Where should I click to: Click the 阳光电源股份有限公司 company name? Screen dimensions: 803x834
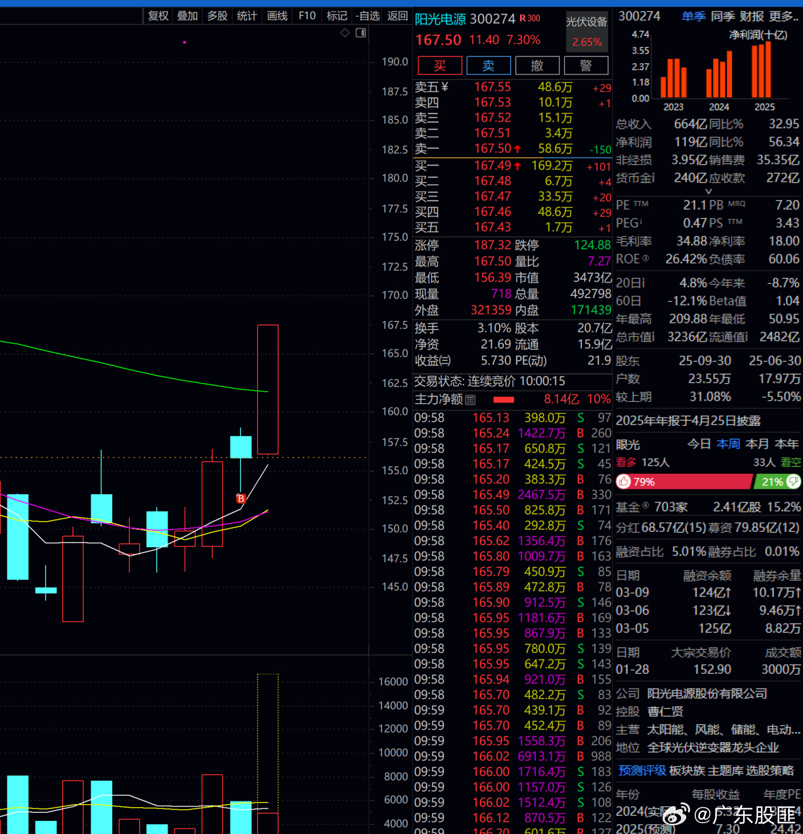[x=707, y=694]
